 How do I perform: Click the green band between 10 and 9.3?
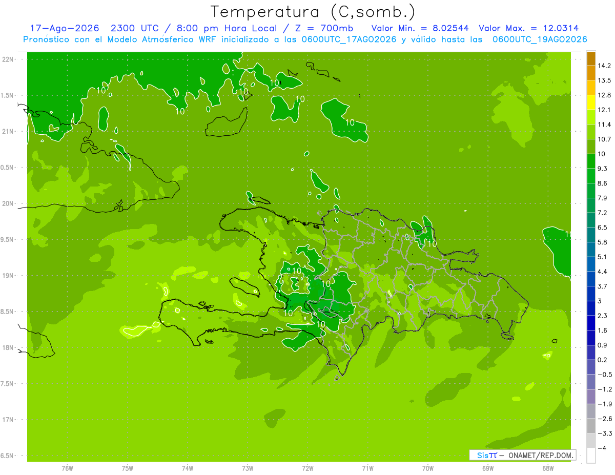coord(591,161)
